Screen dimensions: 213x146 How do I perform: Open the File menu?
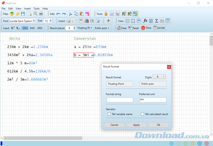pyautogui.click(x=3, y=8)
